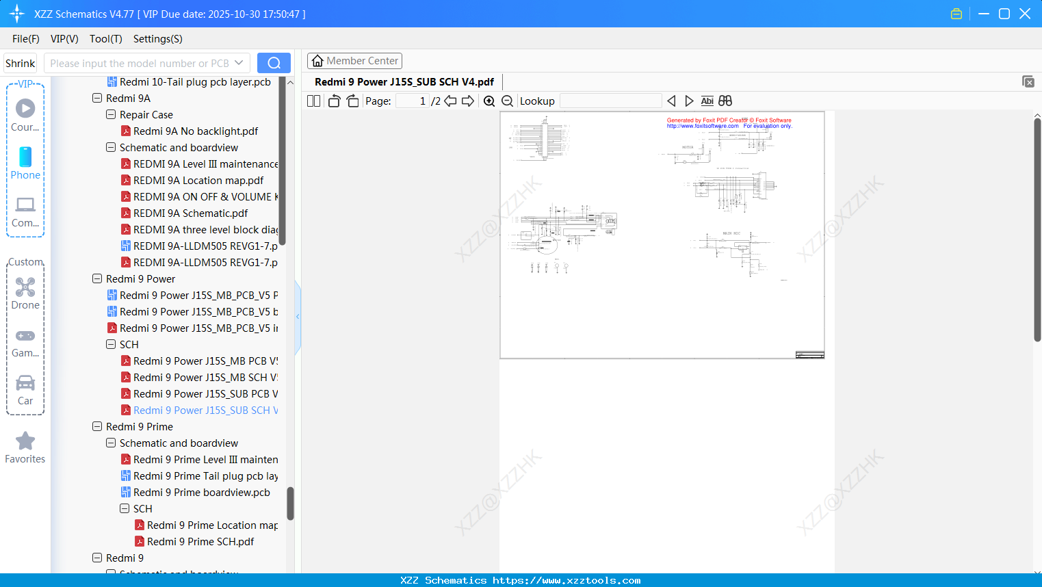Open the Courses section in the sidebar

click(25, 116)
